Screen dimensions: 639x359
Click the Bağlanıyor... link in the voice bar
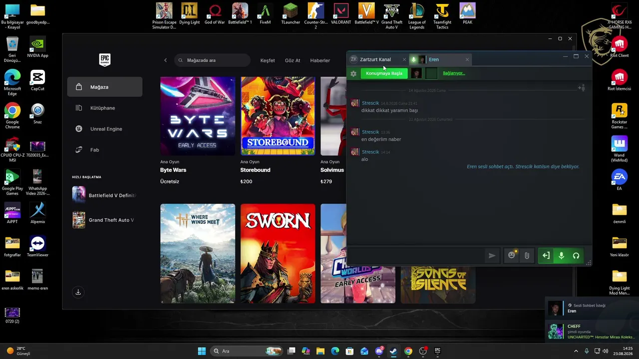[x=454, y=73]
